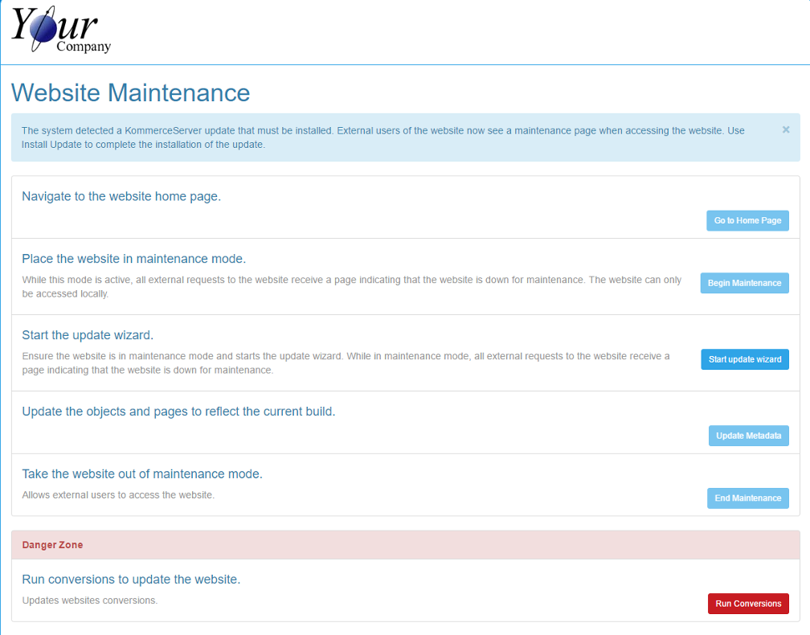810x635 pixels.
Task: Click 'Update the objects and pages' heading
Action: tap(178, 412)
